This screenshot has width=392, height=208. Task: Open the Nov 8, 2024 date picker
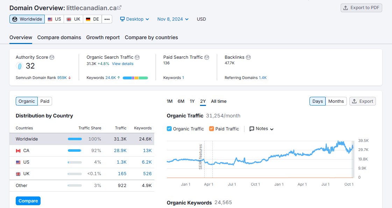(172, 19)
